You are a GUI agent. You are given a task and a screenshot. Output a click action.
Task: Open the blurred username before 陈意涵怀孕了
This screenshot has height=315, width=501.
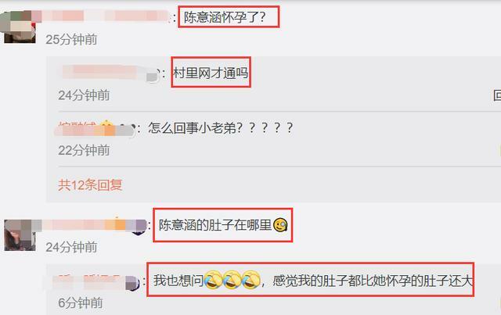coord(103,16)
